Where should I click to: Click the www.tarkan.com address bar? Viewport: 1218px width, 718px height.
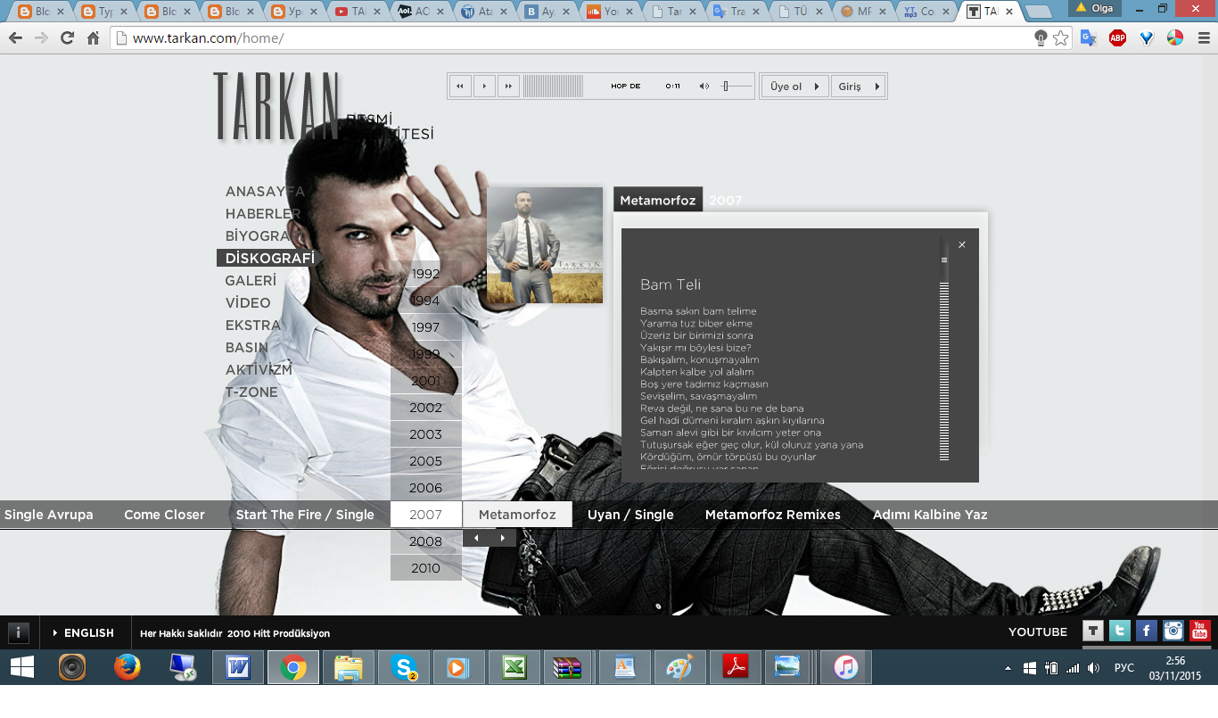(x=571, y=38)
